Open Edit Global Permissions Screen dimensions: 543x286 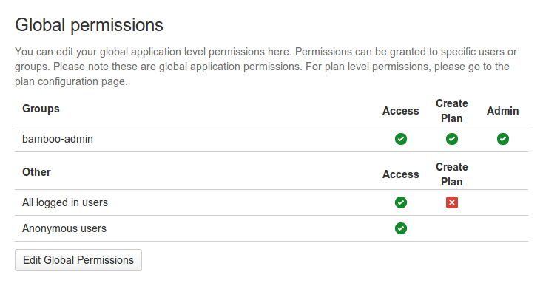coord(78,260)
